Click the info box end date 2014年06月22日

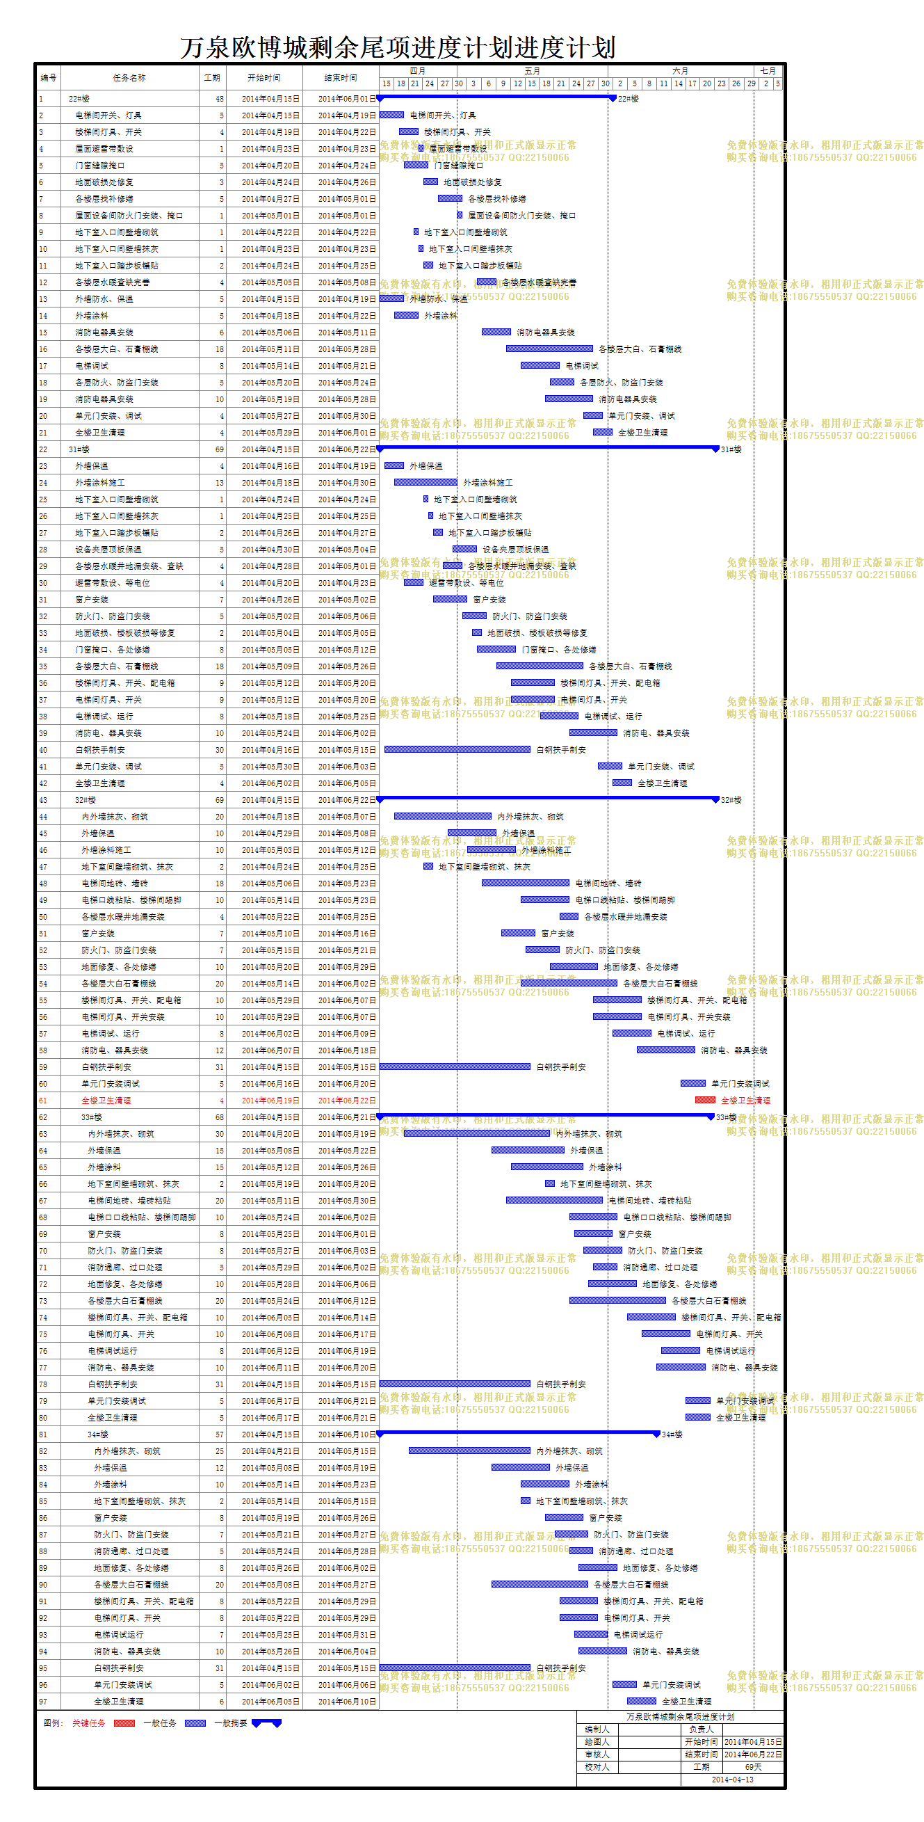753,1755
